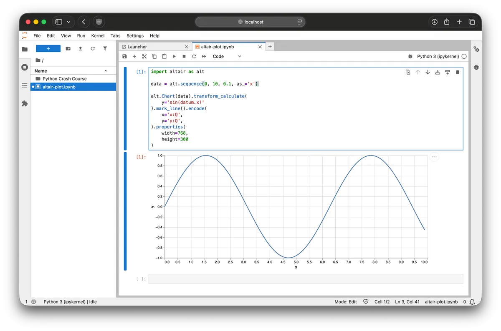Open the Code cell type dropdown
The height and width of the screenshot is (331, 501).
(x=227, y=56)
